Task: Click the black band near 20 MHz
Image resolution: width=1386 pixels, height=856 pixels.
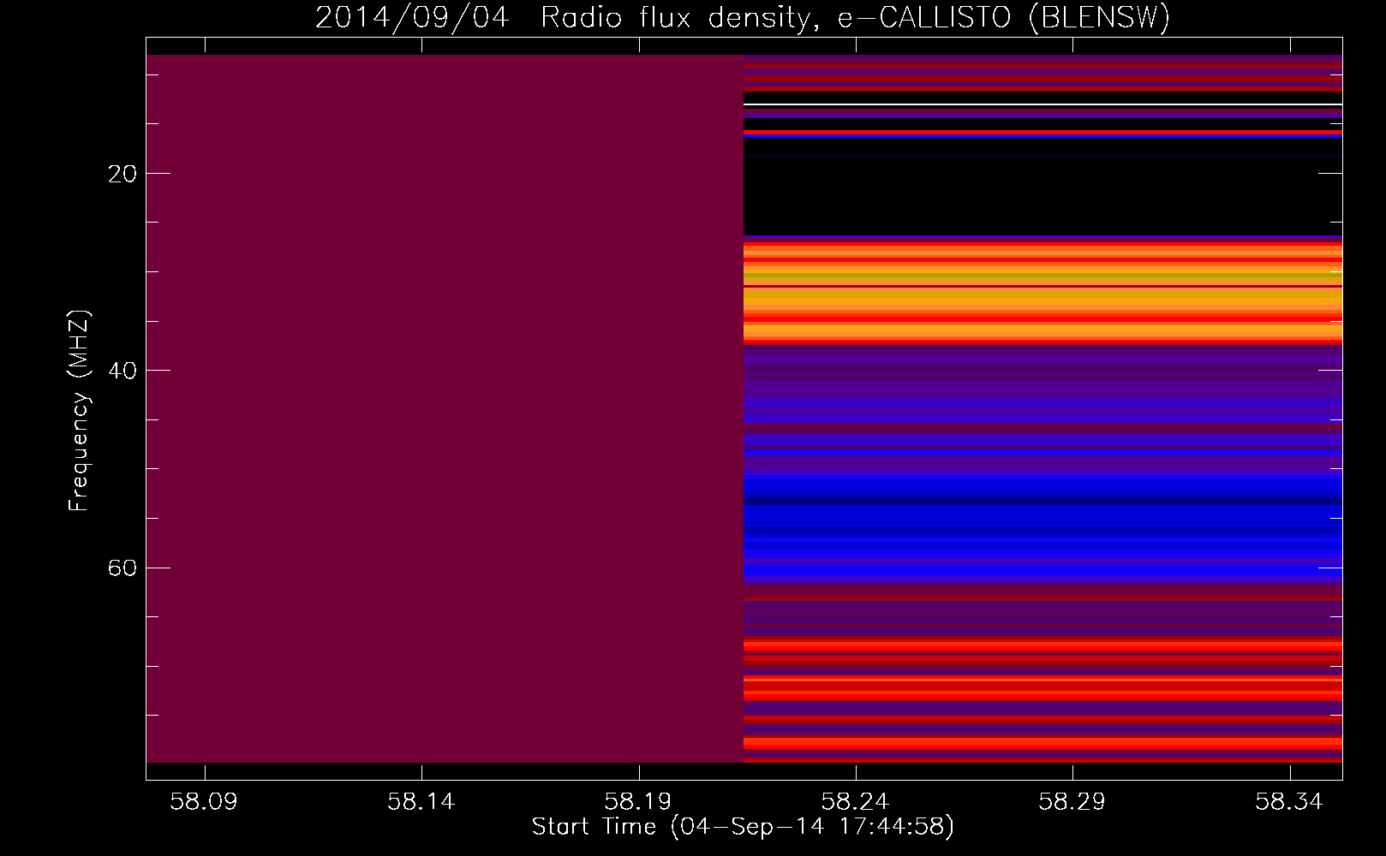Action: [1042, 187]
